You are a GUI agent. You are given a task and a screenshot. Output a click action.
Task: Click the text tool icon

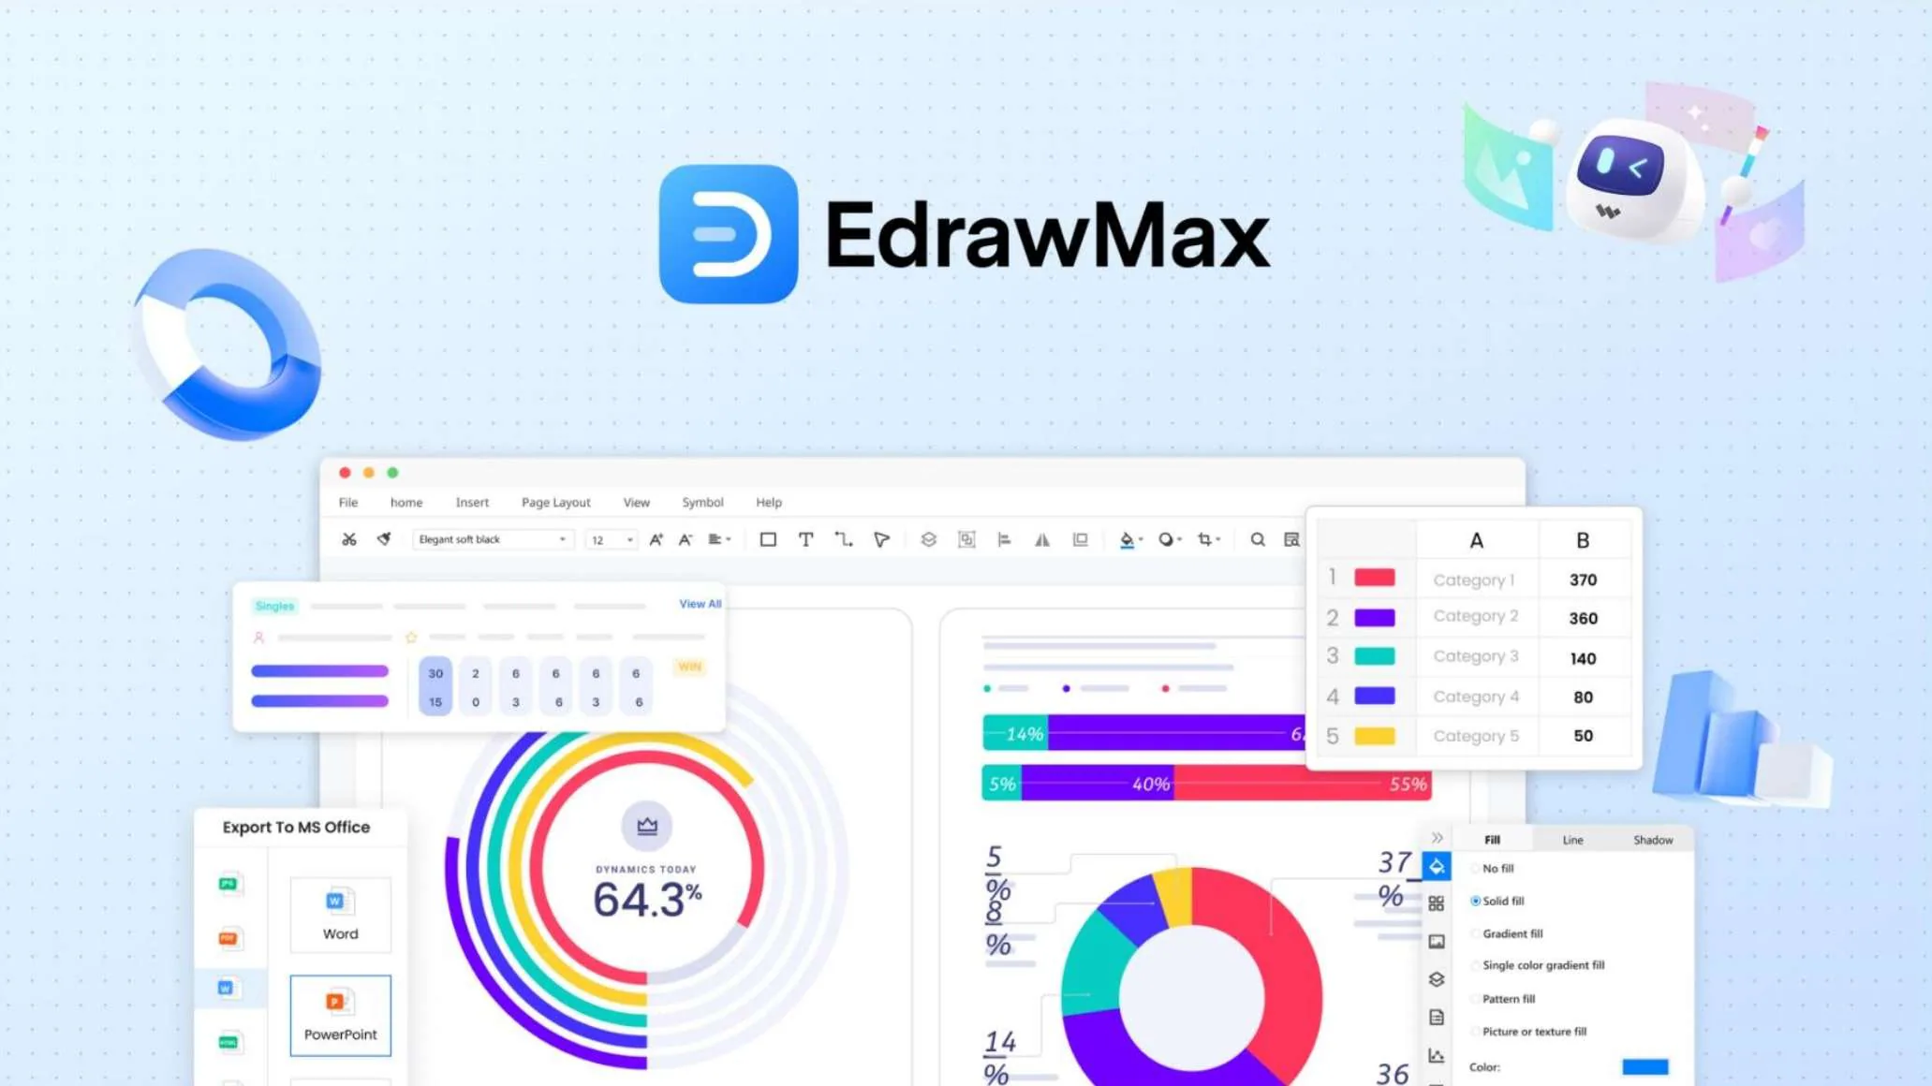(x=805, y=539)
